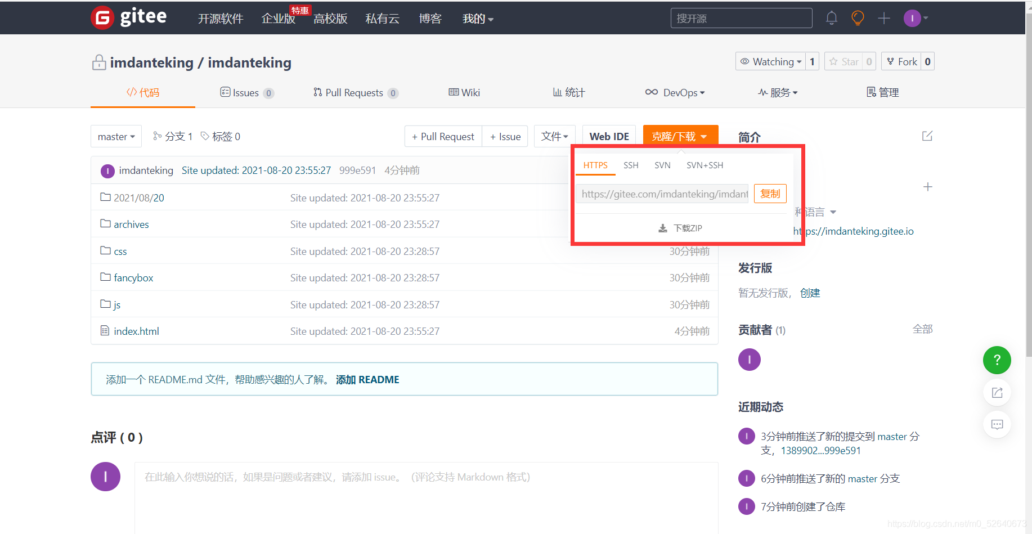Click the Gitee logo in header
Image resolution: width=1032 pixels, height=534 pixels.
[x=129, y=18]
